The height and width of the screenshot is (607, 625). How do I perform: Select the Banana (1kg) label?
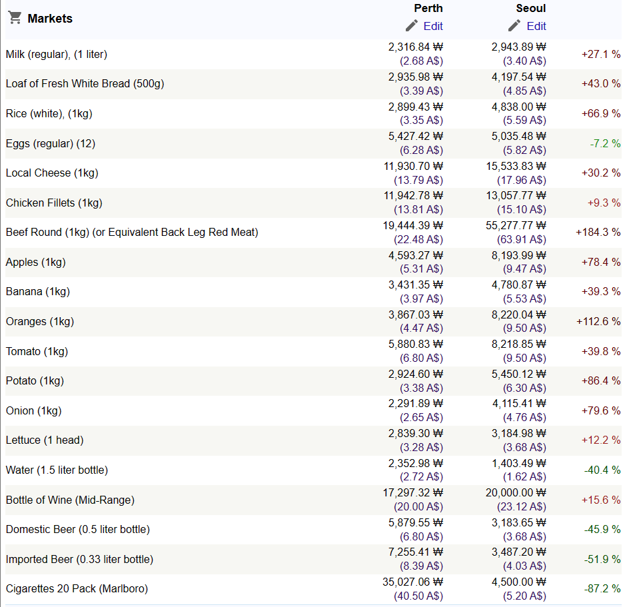tap(38, 292)
